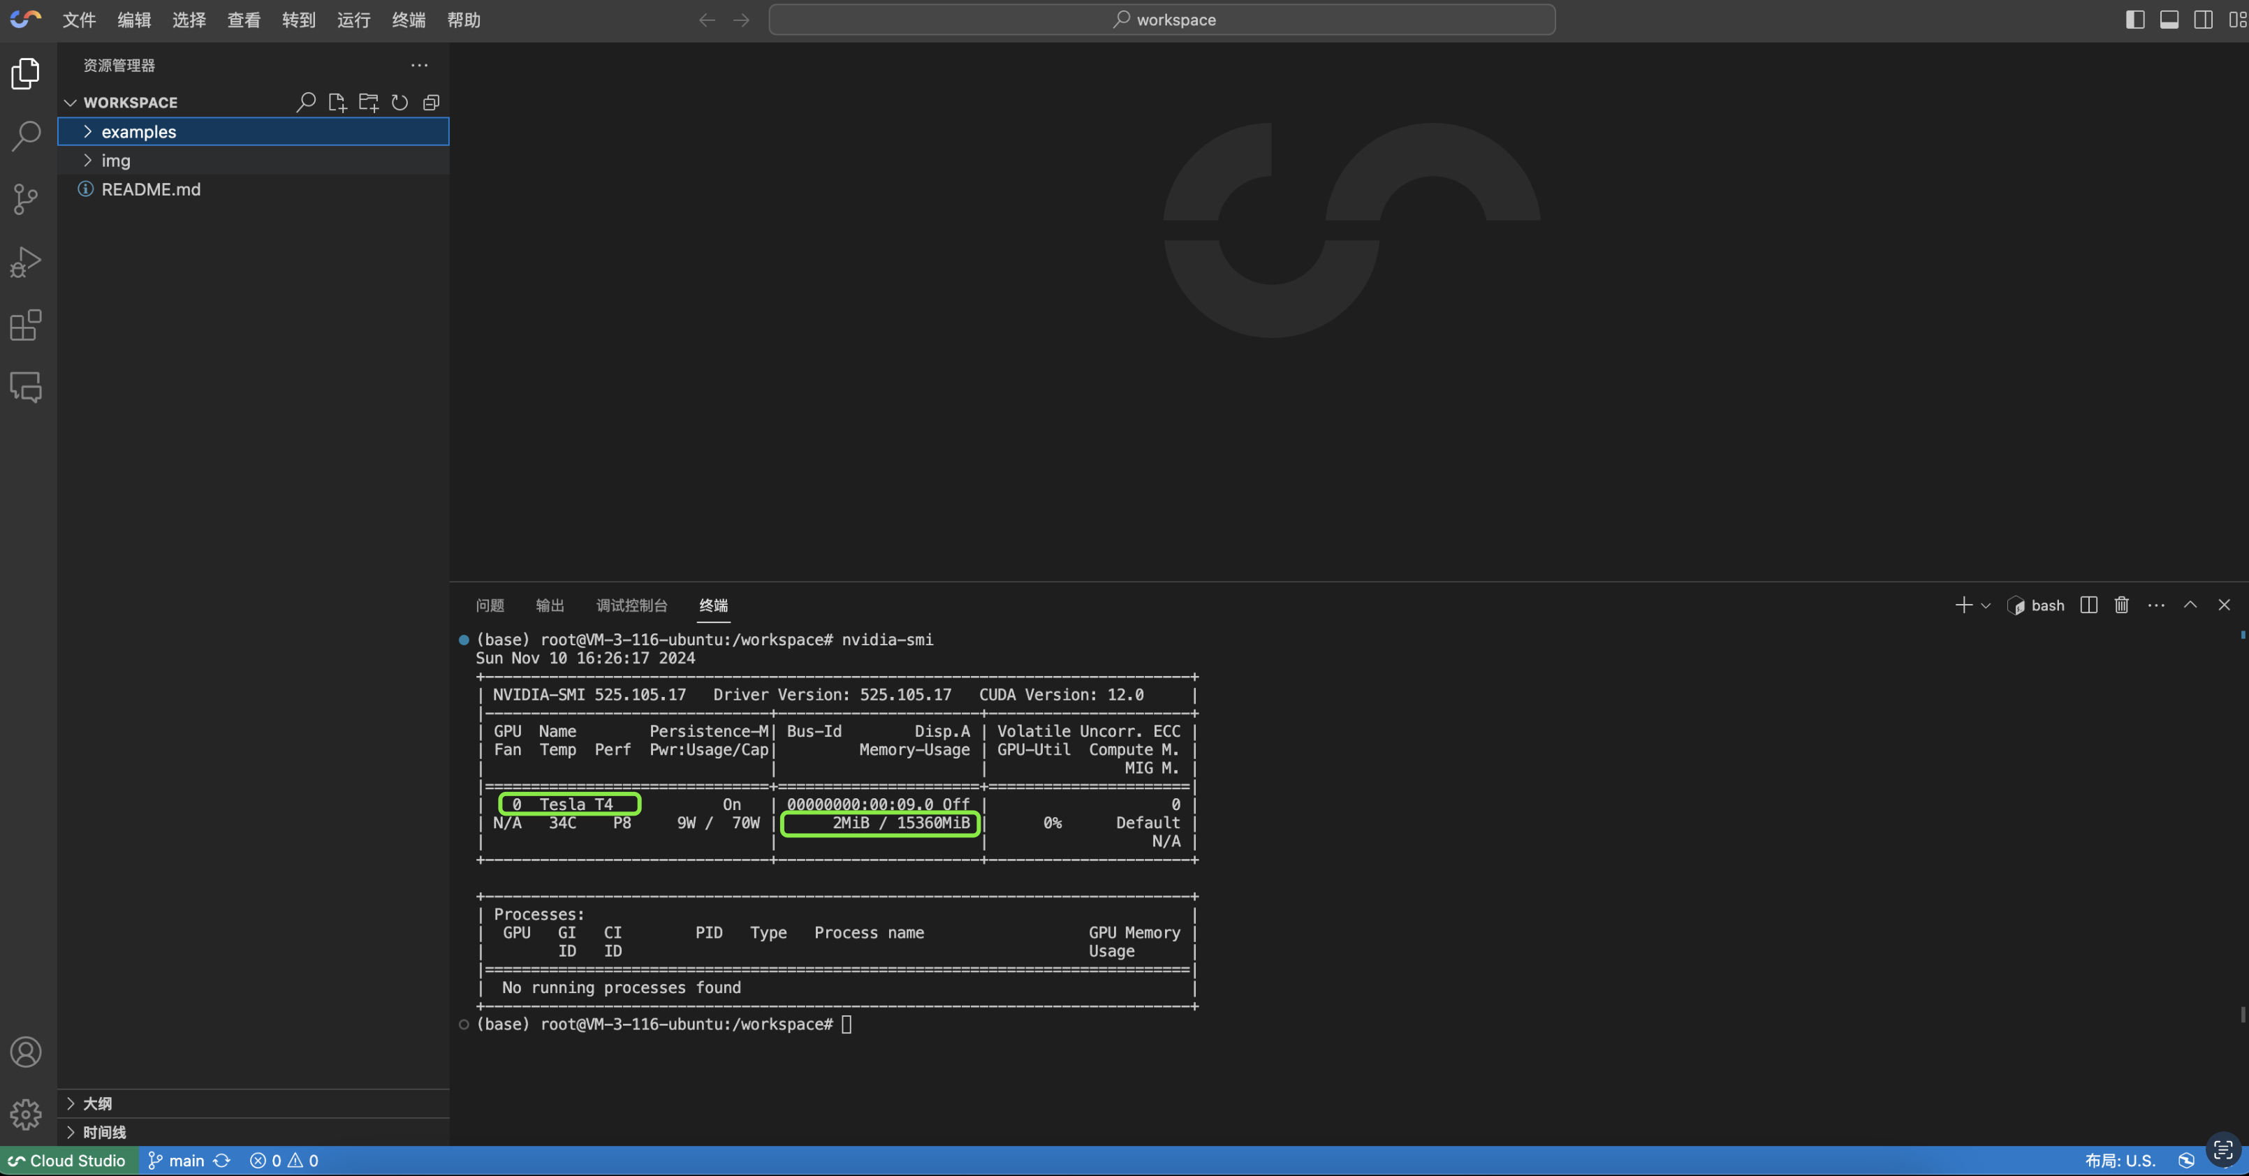Expand the examples folder

pos(253,132)
